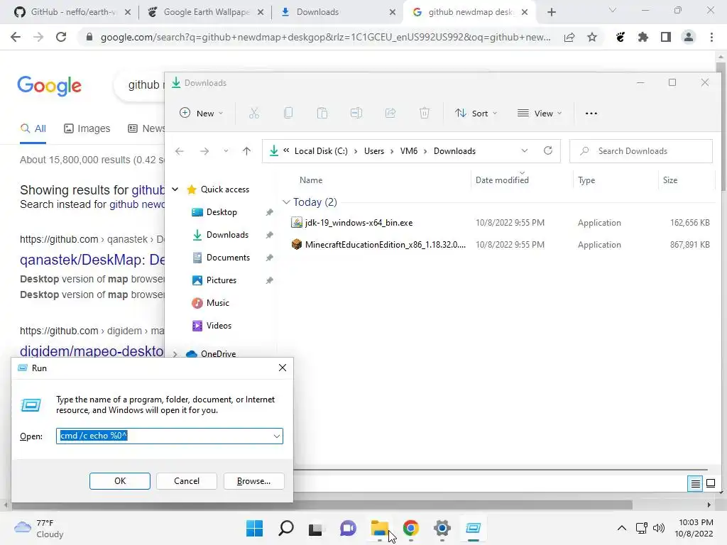
Task: Go up one folder level in Explorer
Action: [246, 151]
